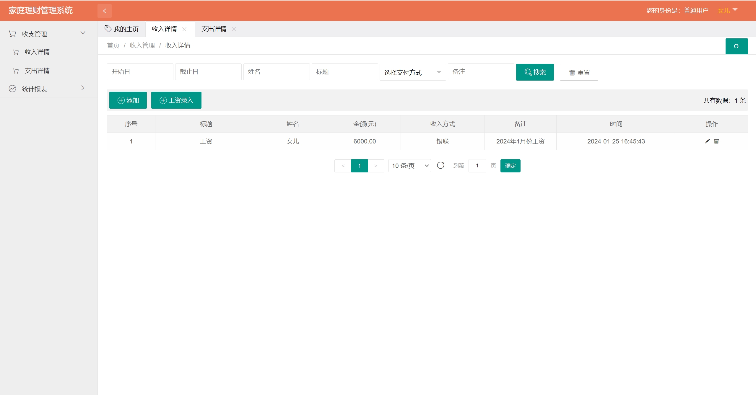
Task: Close the 支出详情 tab with its X
Action: point(234,29)
